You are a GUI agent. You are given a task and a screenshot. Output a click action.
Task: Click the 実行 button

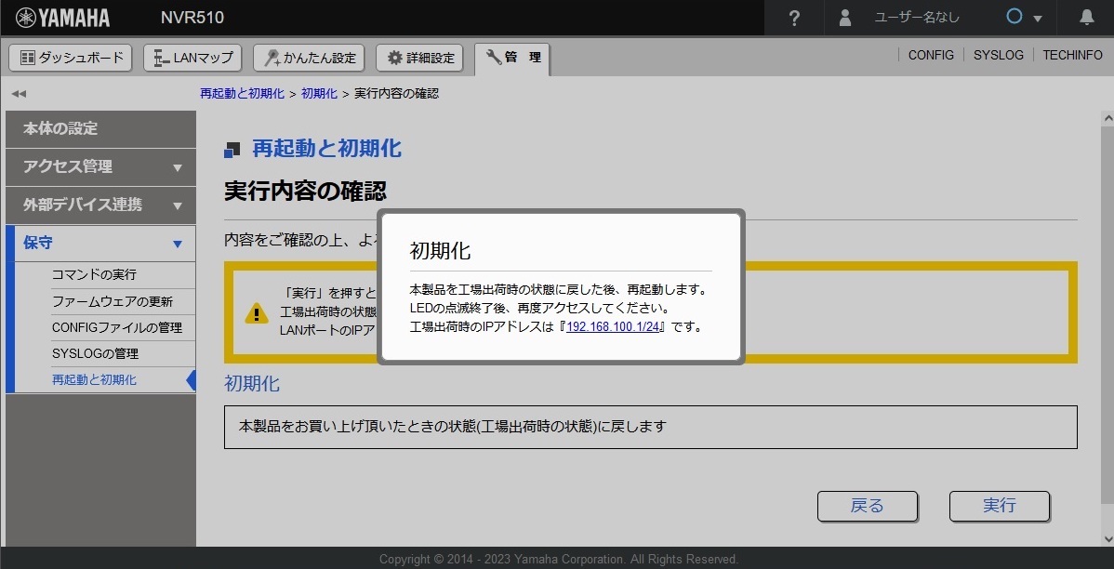[1000, 506]
